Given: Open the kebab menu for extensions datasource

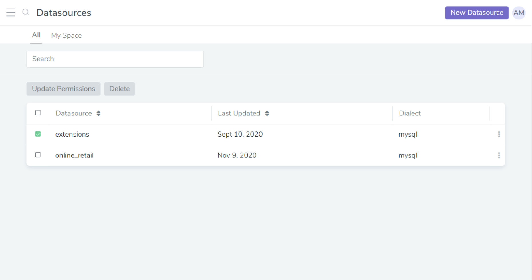Looking at the screenshot, I should coord(499,134).
